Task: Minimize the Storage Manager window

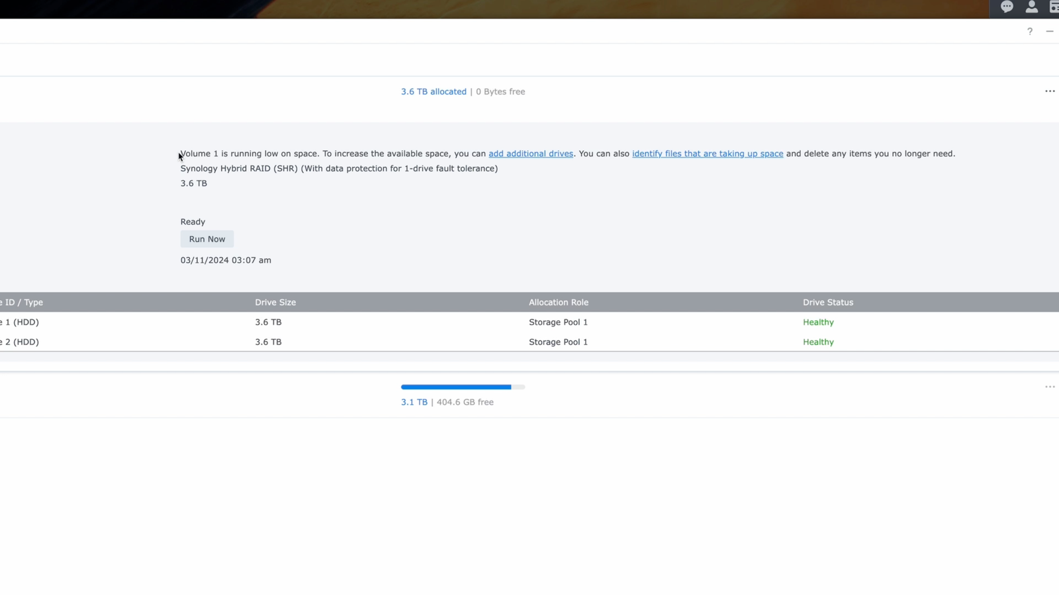Action: pos(1049,31)
